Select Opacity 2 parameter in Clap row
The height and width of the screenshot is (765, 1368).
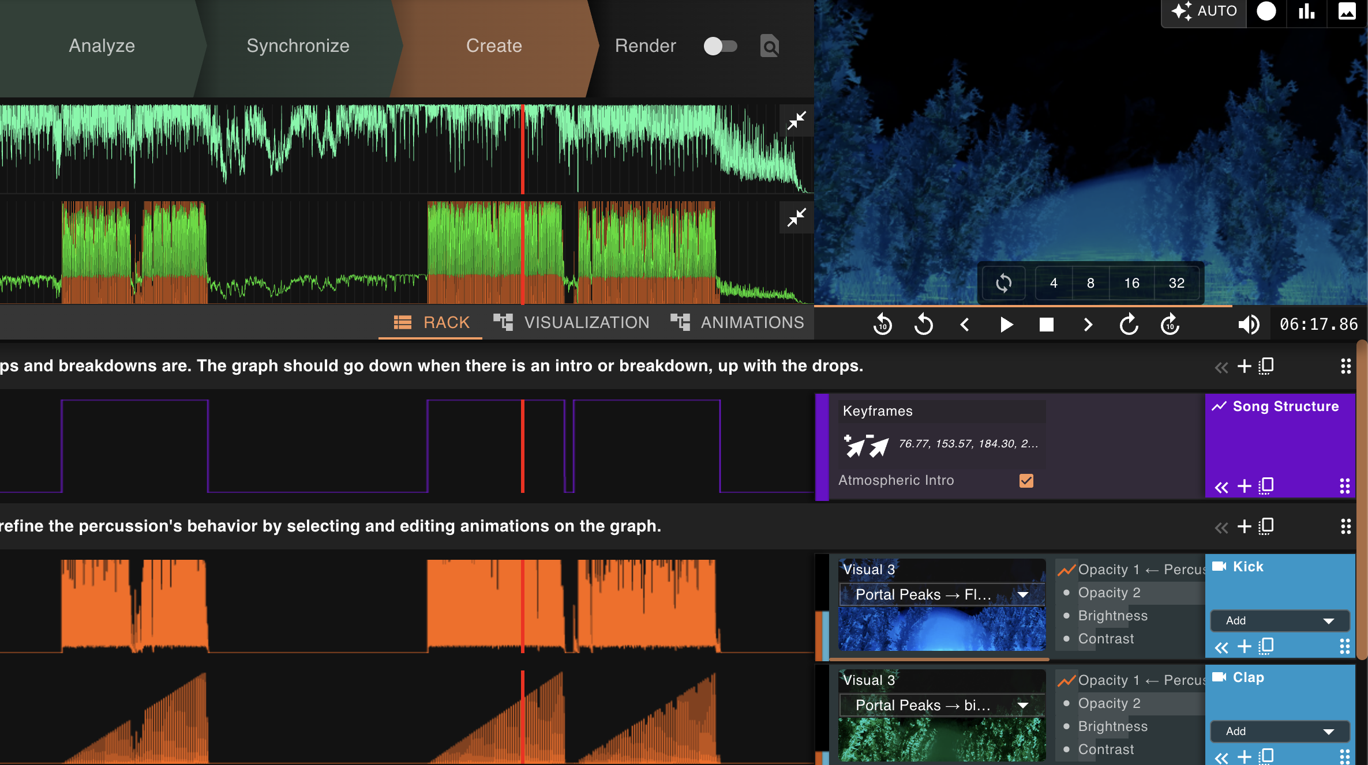click(1109, 703)
